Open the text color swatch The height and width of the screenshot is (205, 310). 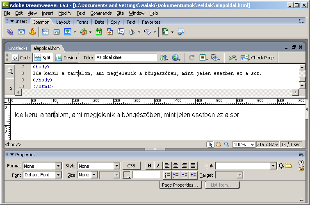point(127,175)
